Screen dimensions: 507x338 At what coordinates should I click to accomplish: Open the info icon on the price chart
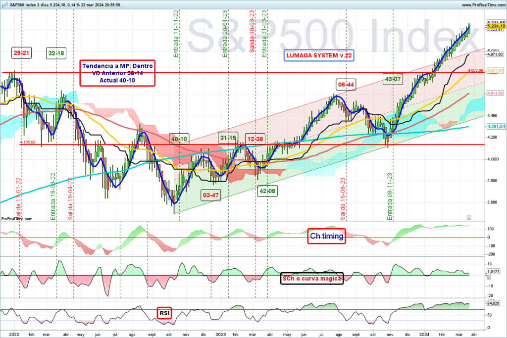[x=469, y=217]
